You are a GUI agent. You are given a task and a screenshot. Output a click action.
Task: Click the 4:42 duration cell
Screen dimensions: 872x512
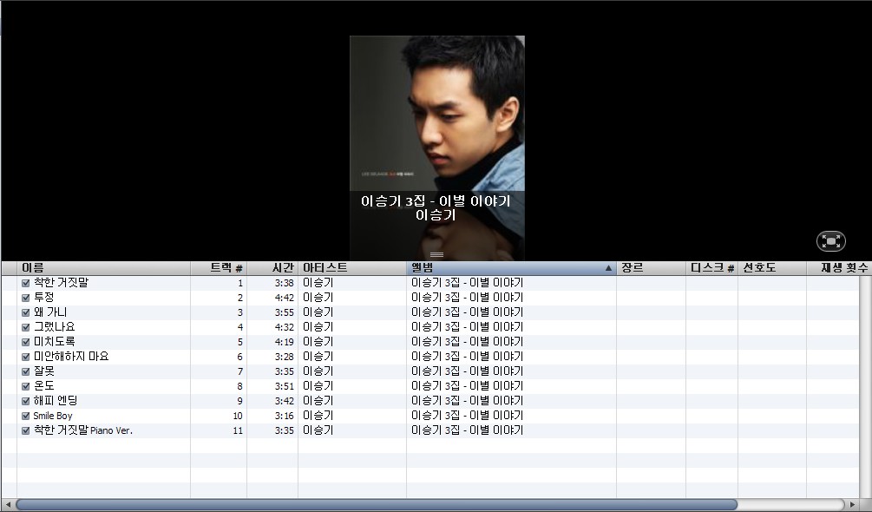pyautogui.click(x=285, y=298)
